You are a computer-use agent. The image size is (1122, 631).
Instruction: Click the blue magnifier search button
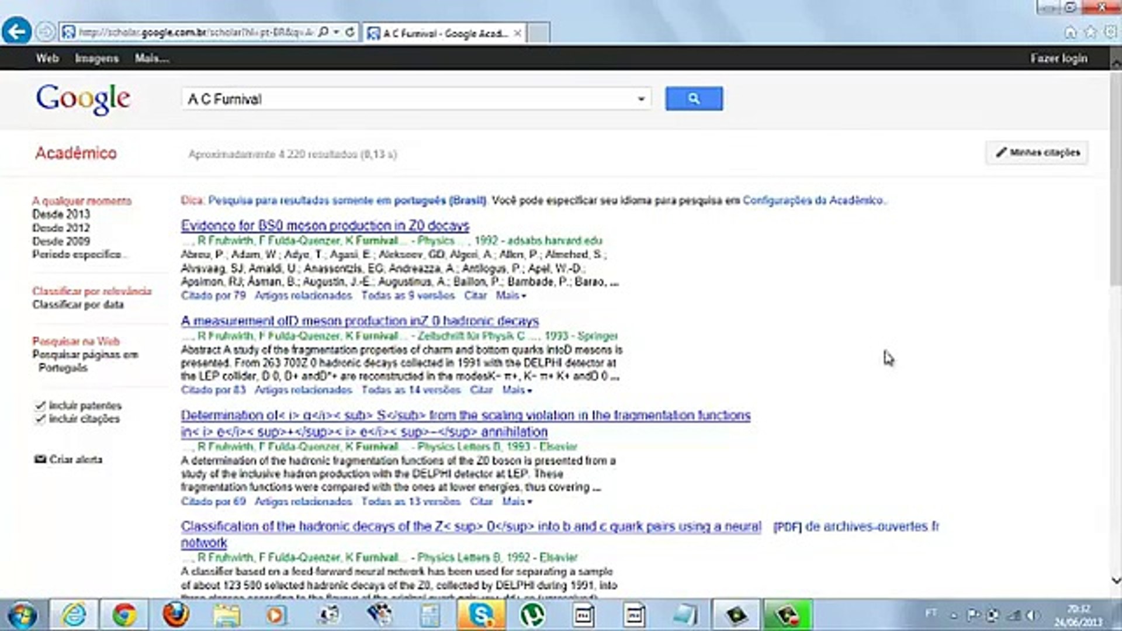click(x=694, y=99)
